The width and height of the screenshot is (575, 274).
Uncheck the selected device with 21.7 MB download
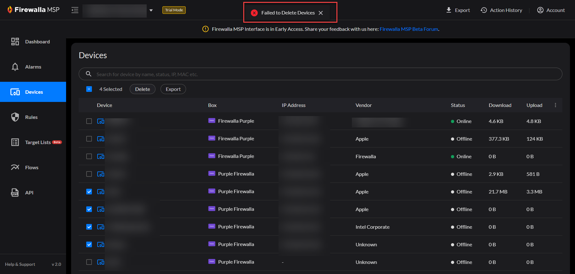[x=89, y=192]
